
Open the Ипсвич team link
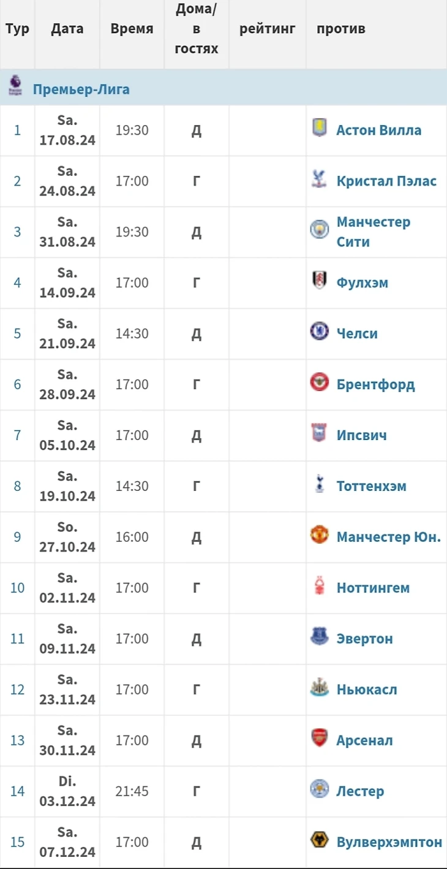click(x=361, y=435)
